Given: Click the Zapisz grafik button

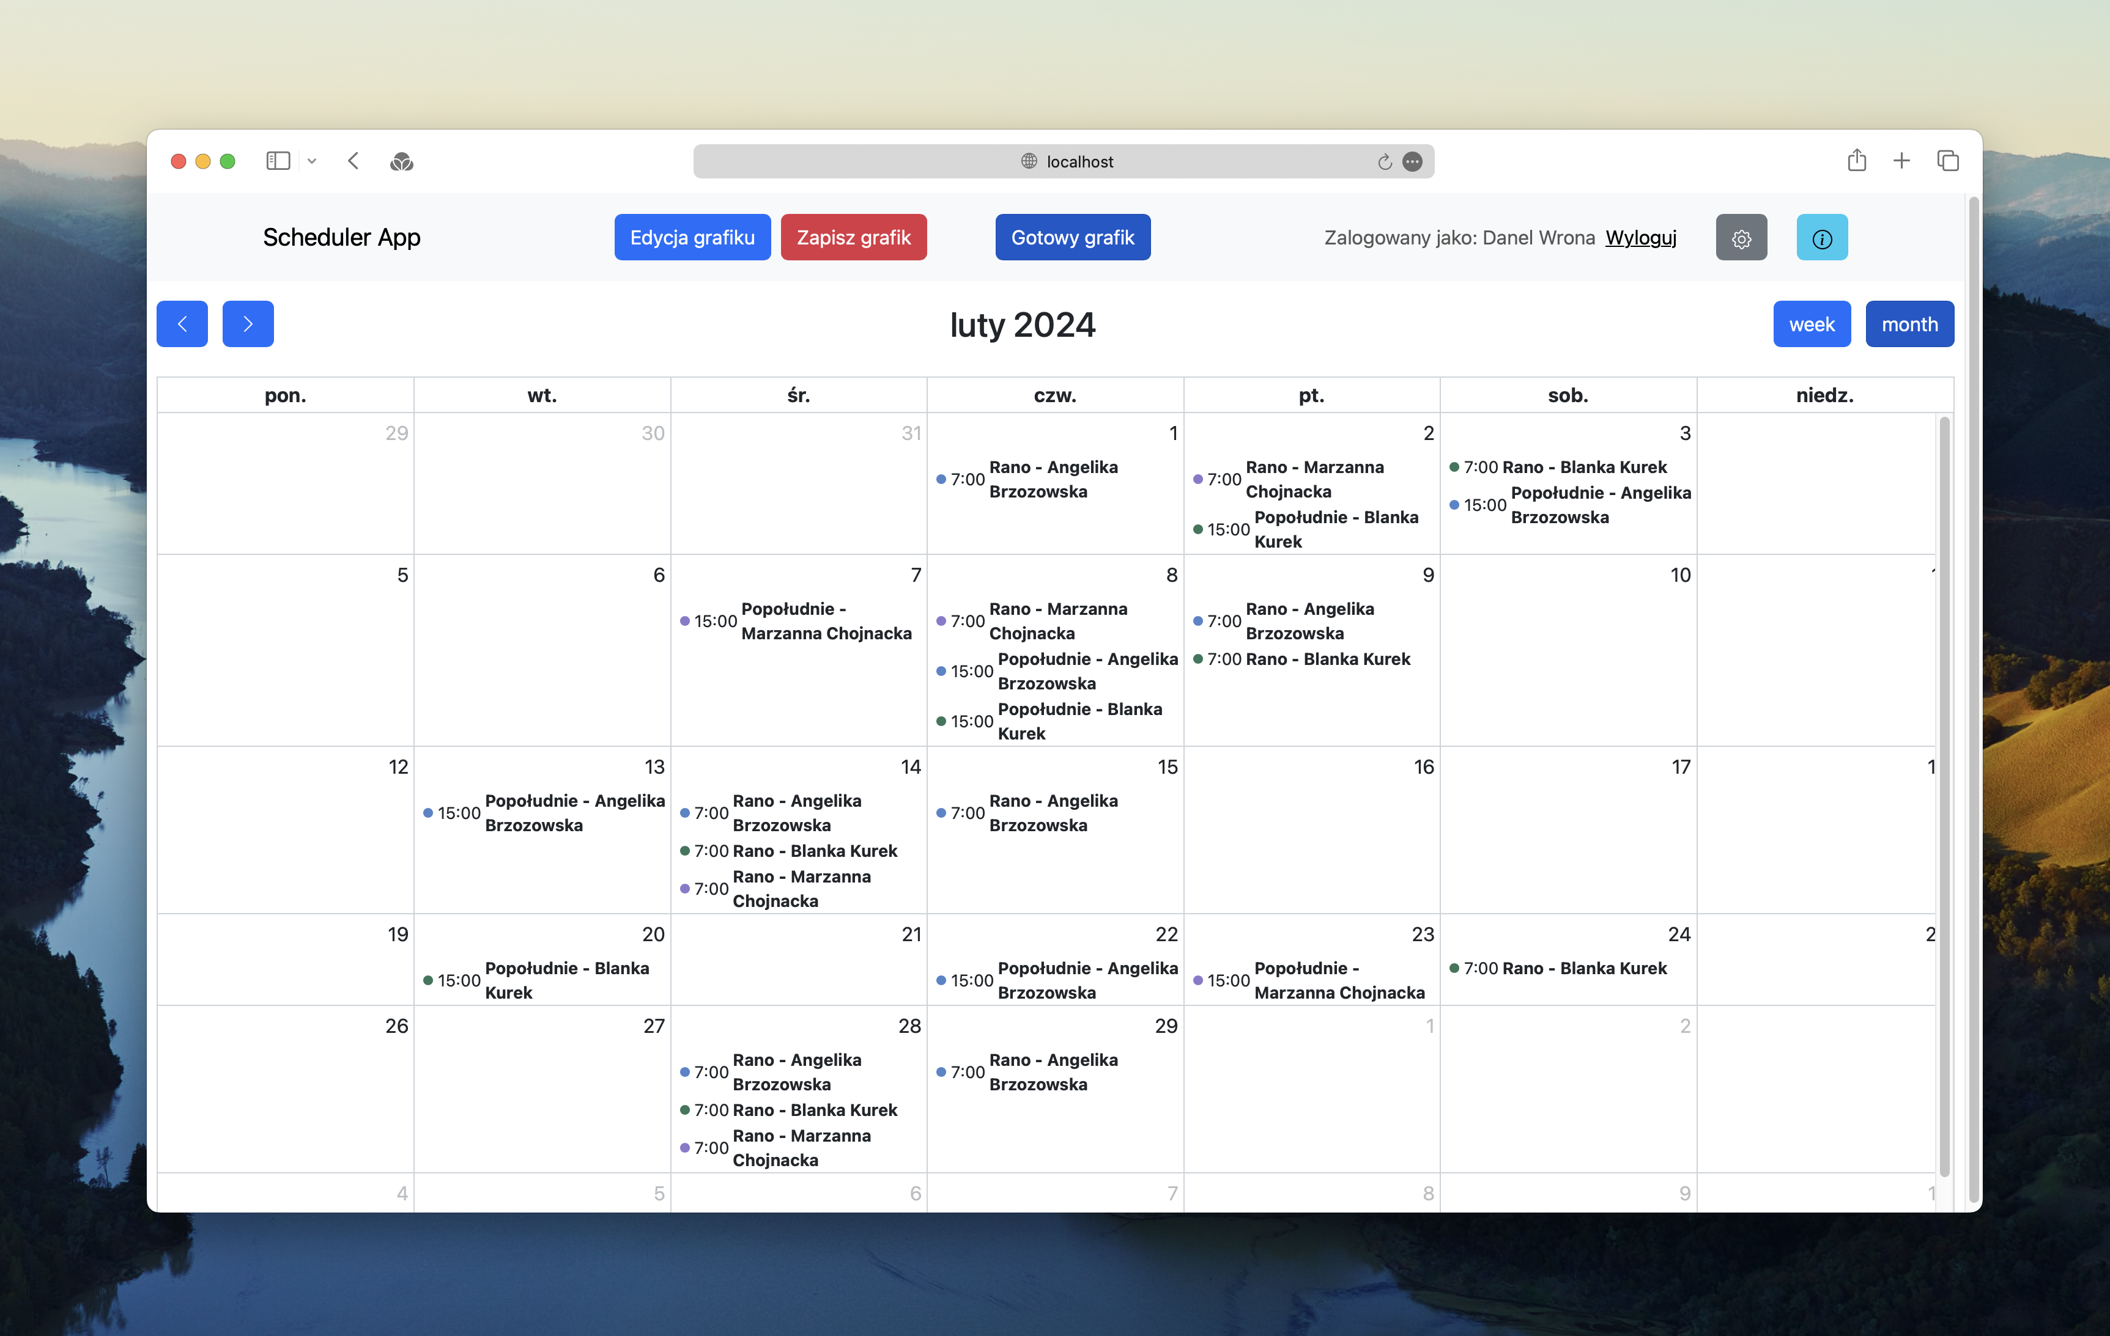Looking at the screenshot, I should (x=853, y=237).
